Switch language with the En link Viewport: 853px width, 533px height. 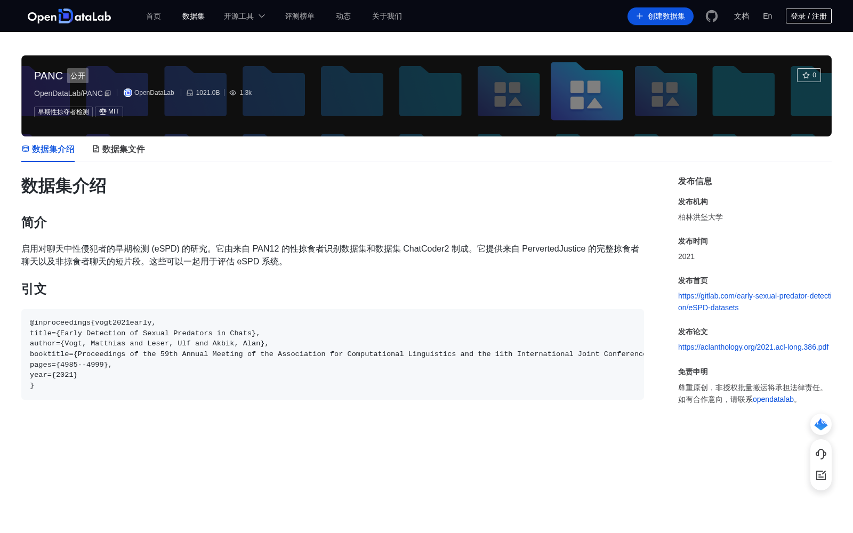coord(768,16)
